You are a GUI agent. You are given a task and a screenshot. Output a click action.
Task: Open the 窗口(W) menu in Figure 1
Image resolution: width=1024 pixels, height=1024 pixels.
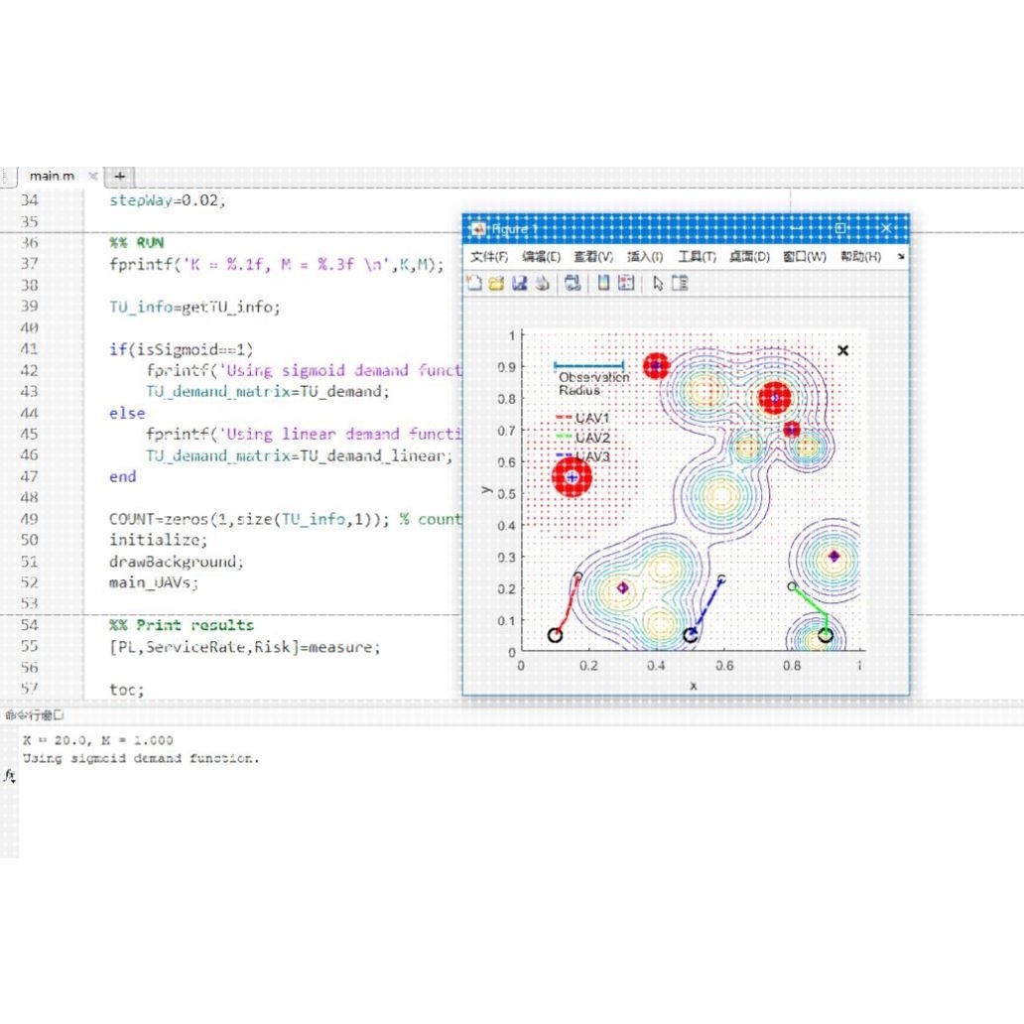click(x=805, y=257)
